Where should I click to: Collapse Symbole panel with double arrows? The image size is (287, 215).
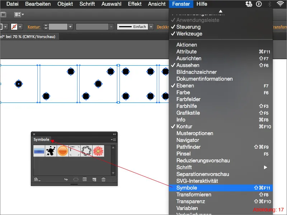(x=114, y=134)
